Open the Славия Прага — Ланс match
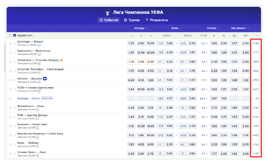This screenshot has height=164, width=267. tap(32, 152)
